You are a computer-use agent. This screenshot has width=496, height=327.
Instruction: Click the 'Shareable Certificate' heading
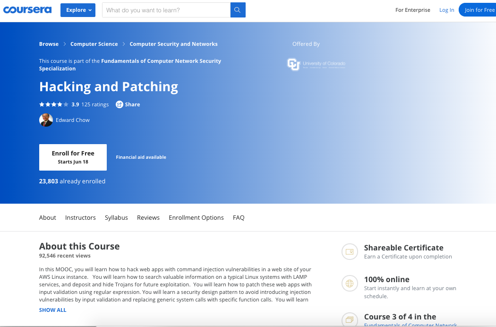403,248
